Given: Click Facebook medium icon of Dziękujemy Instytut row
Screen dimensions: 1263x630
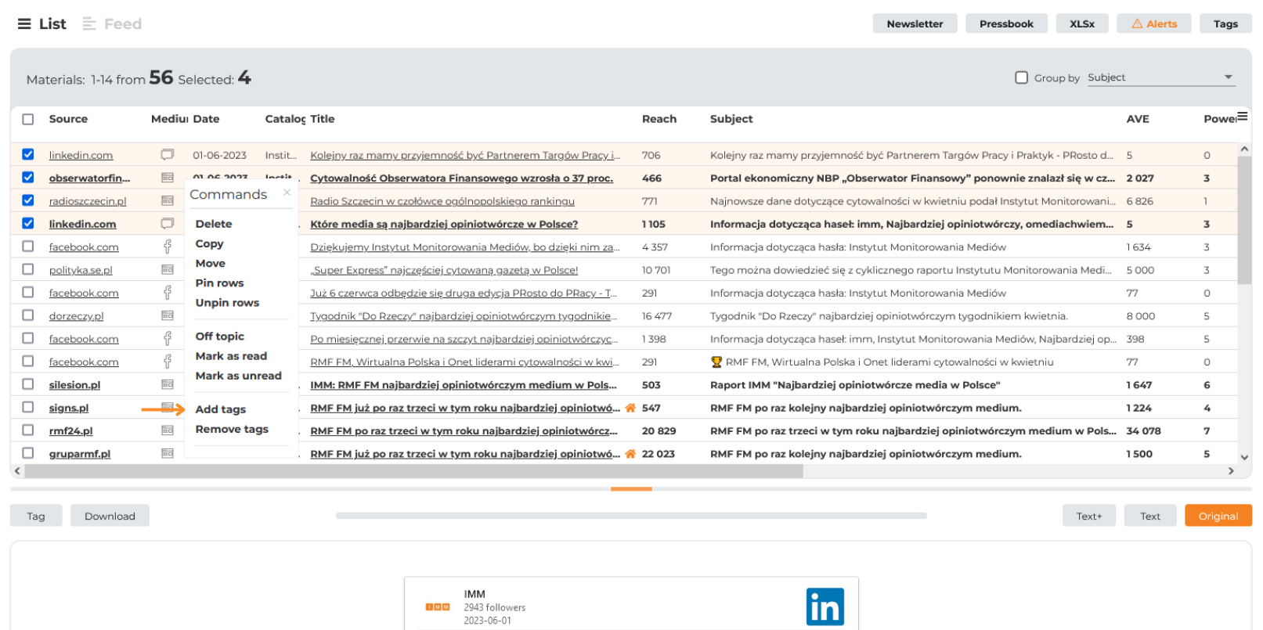Looking at the screenshot, I should coord(168,247).
